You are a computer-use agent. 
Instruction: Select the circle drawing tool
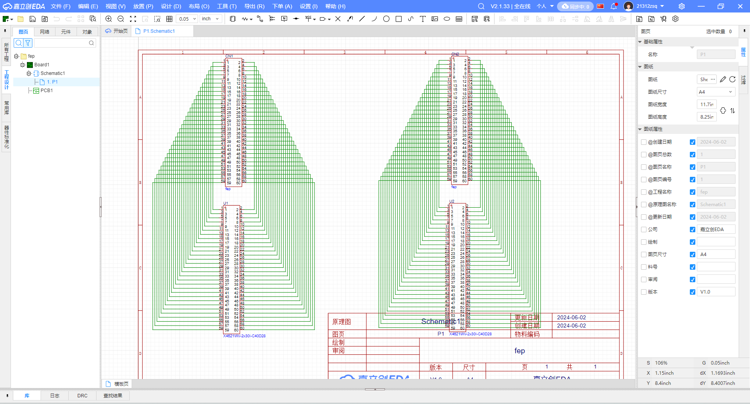(386, 19)
